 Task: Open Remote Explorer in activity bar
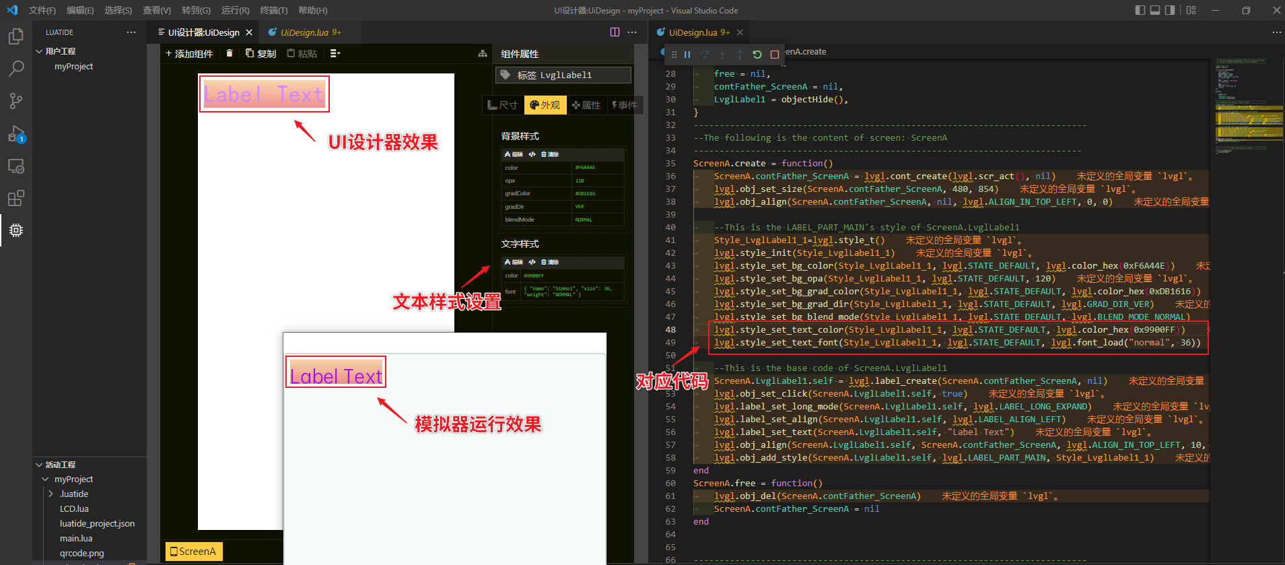click(x=16, y=166)
